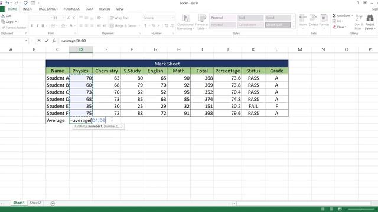Click Decrease Font Size
The height and width of the screenshot is (212, 378).
tap(74, 18)
